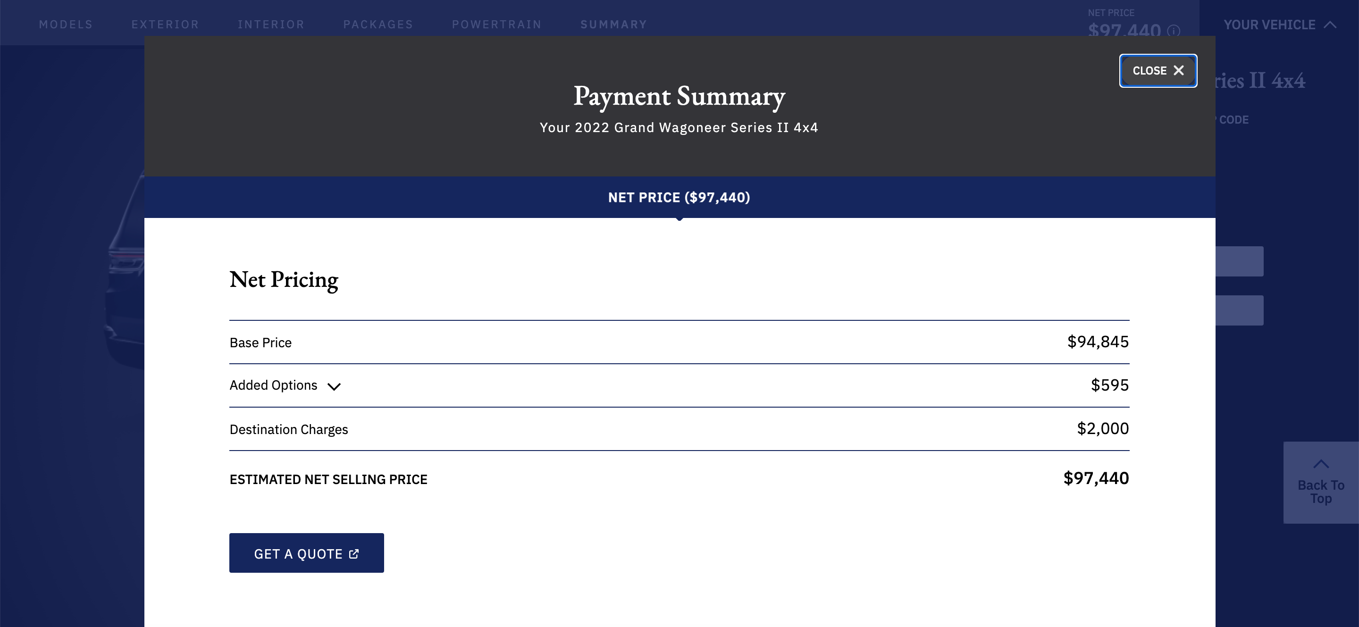Collapse the Your Vehicle panel chevron

click(x=1330, y=25)
